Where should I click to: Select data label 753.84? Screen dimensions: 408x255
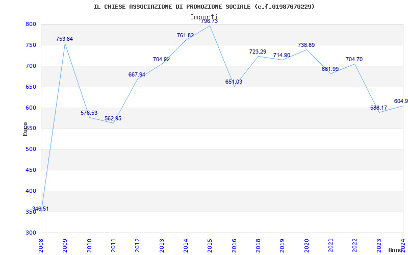[65, 39]
